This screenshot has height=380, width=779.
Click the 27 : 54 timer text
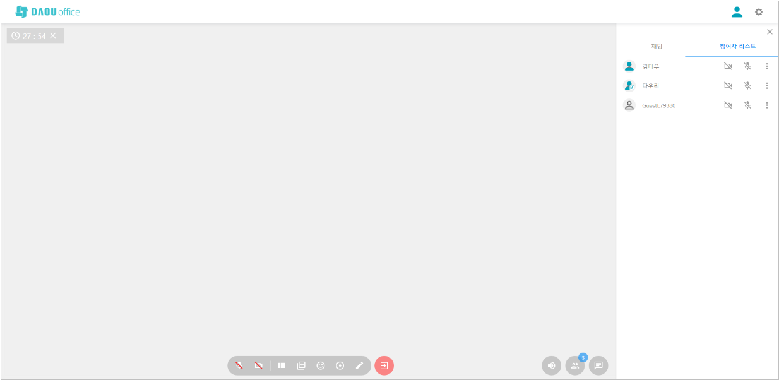pyautogui.click(x=34, y=36)
